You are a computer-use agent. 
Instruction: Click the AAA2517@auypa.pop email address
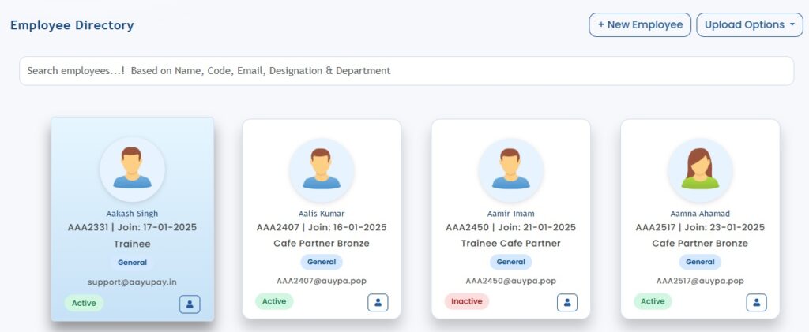pos(700,281)
